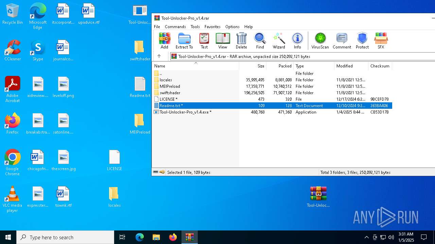
Task: Select the Microsoft Edge desktop shortcut
Action: pyautogui.click(x=38, y=16)
